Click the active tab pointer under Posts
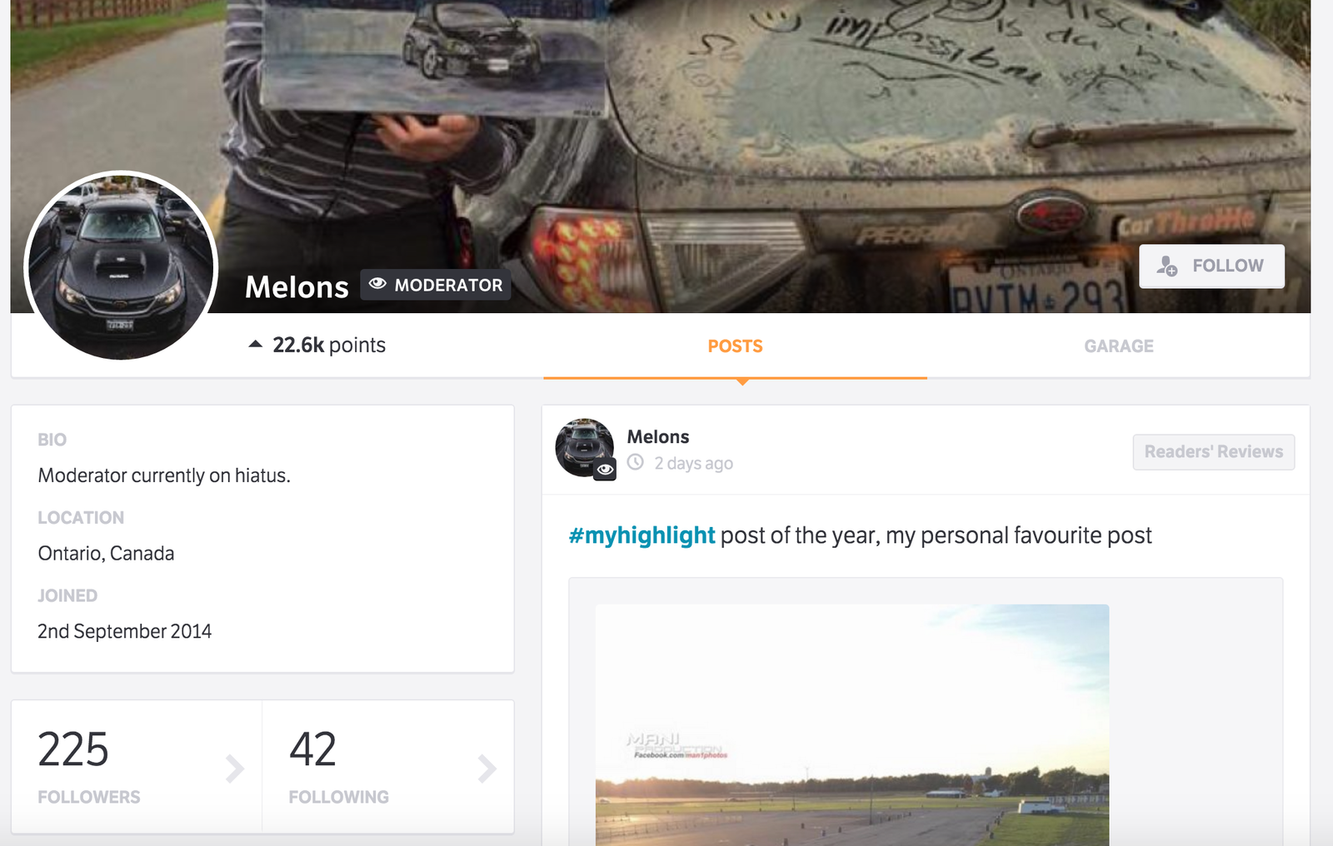 click(x=742, y=382)
